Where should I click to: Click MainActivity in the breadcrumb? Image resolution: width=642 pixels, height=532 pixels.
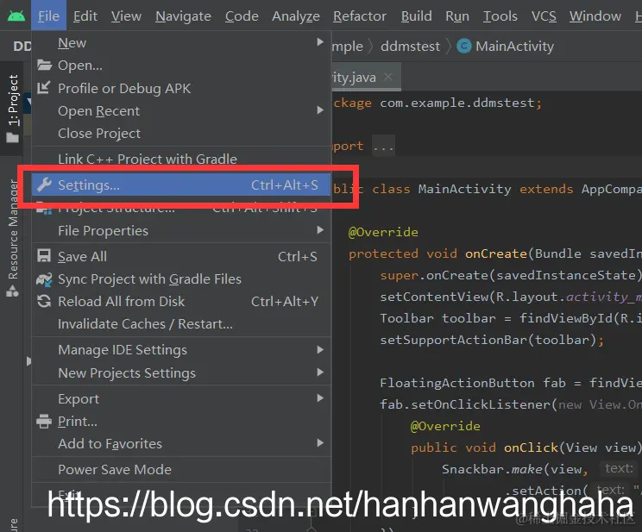click(514, 47)
